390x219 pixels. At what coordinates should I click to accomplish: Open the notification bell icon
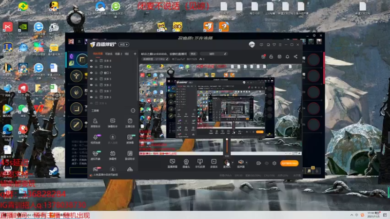click(x=287, y=56)
